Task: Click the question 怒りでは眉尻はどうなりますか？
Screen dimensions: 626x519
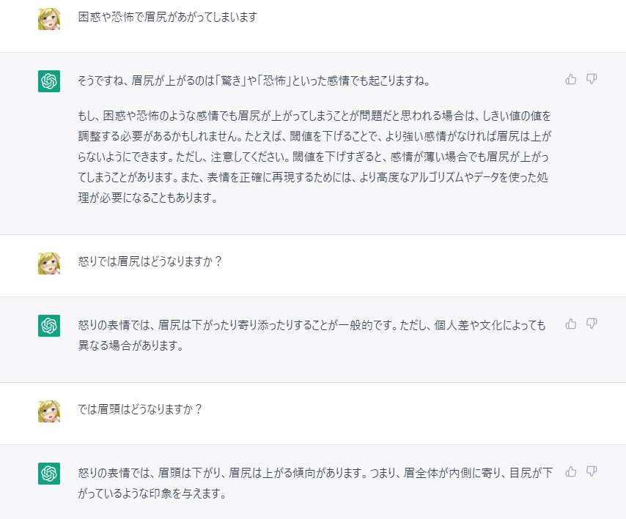Action: point(150,261)
